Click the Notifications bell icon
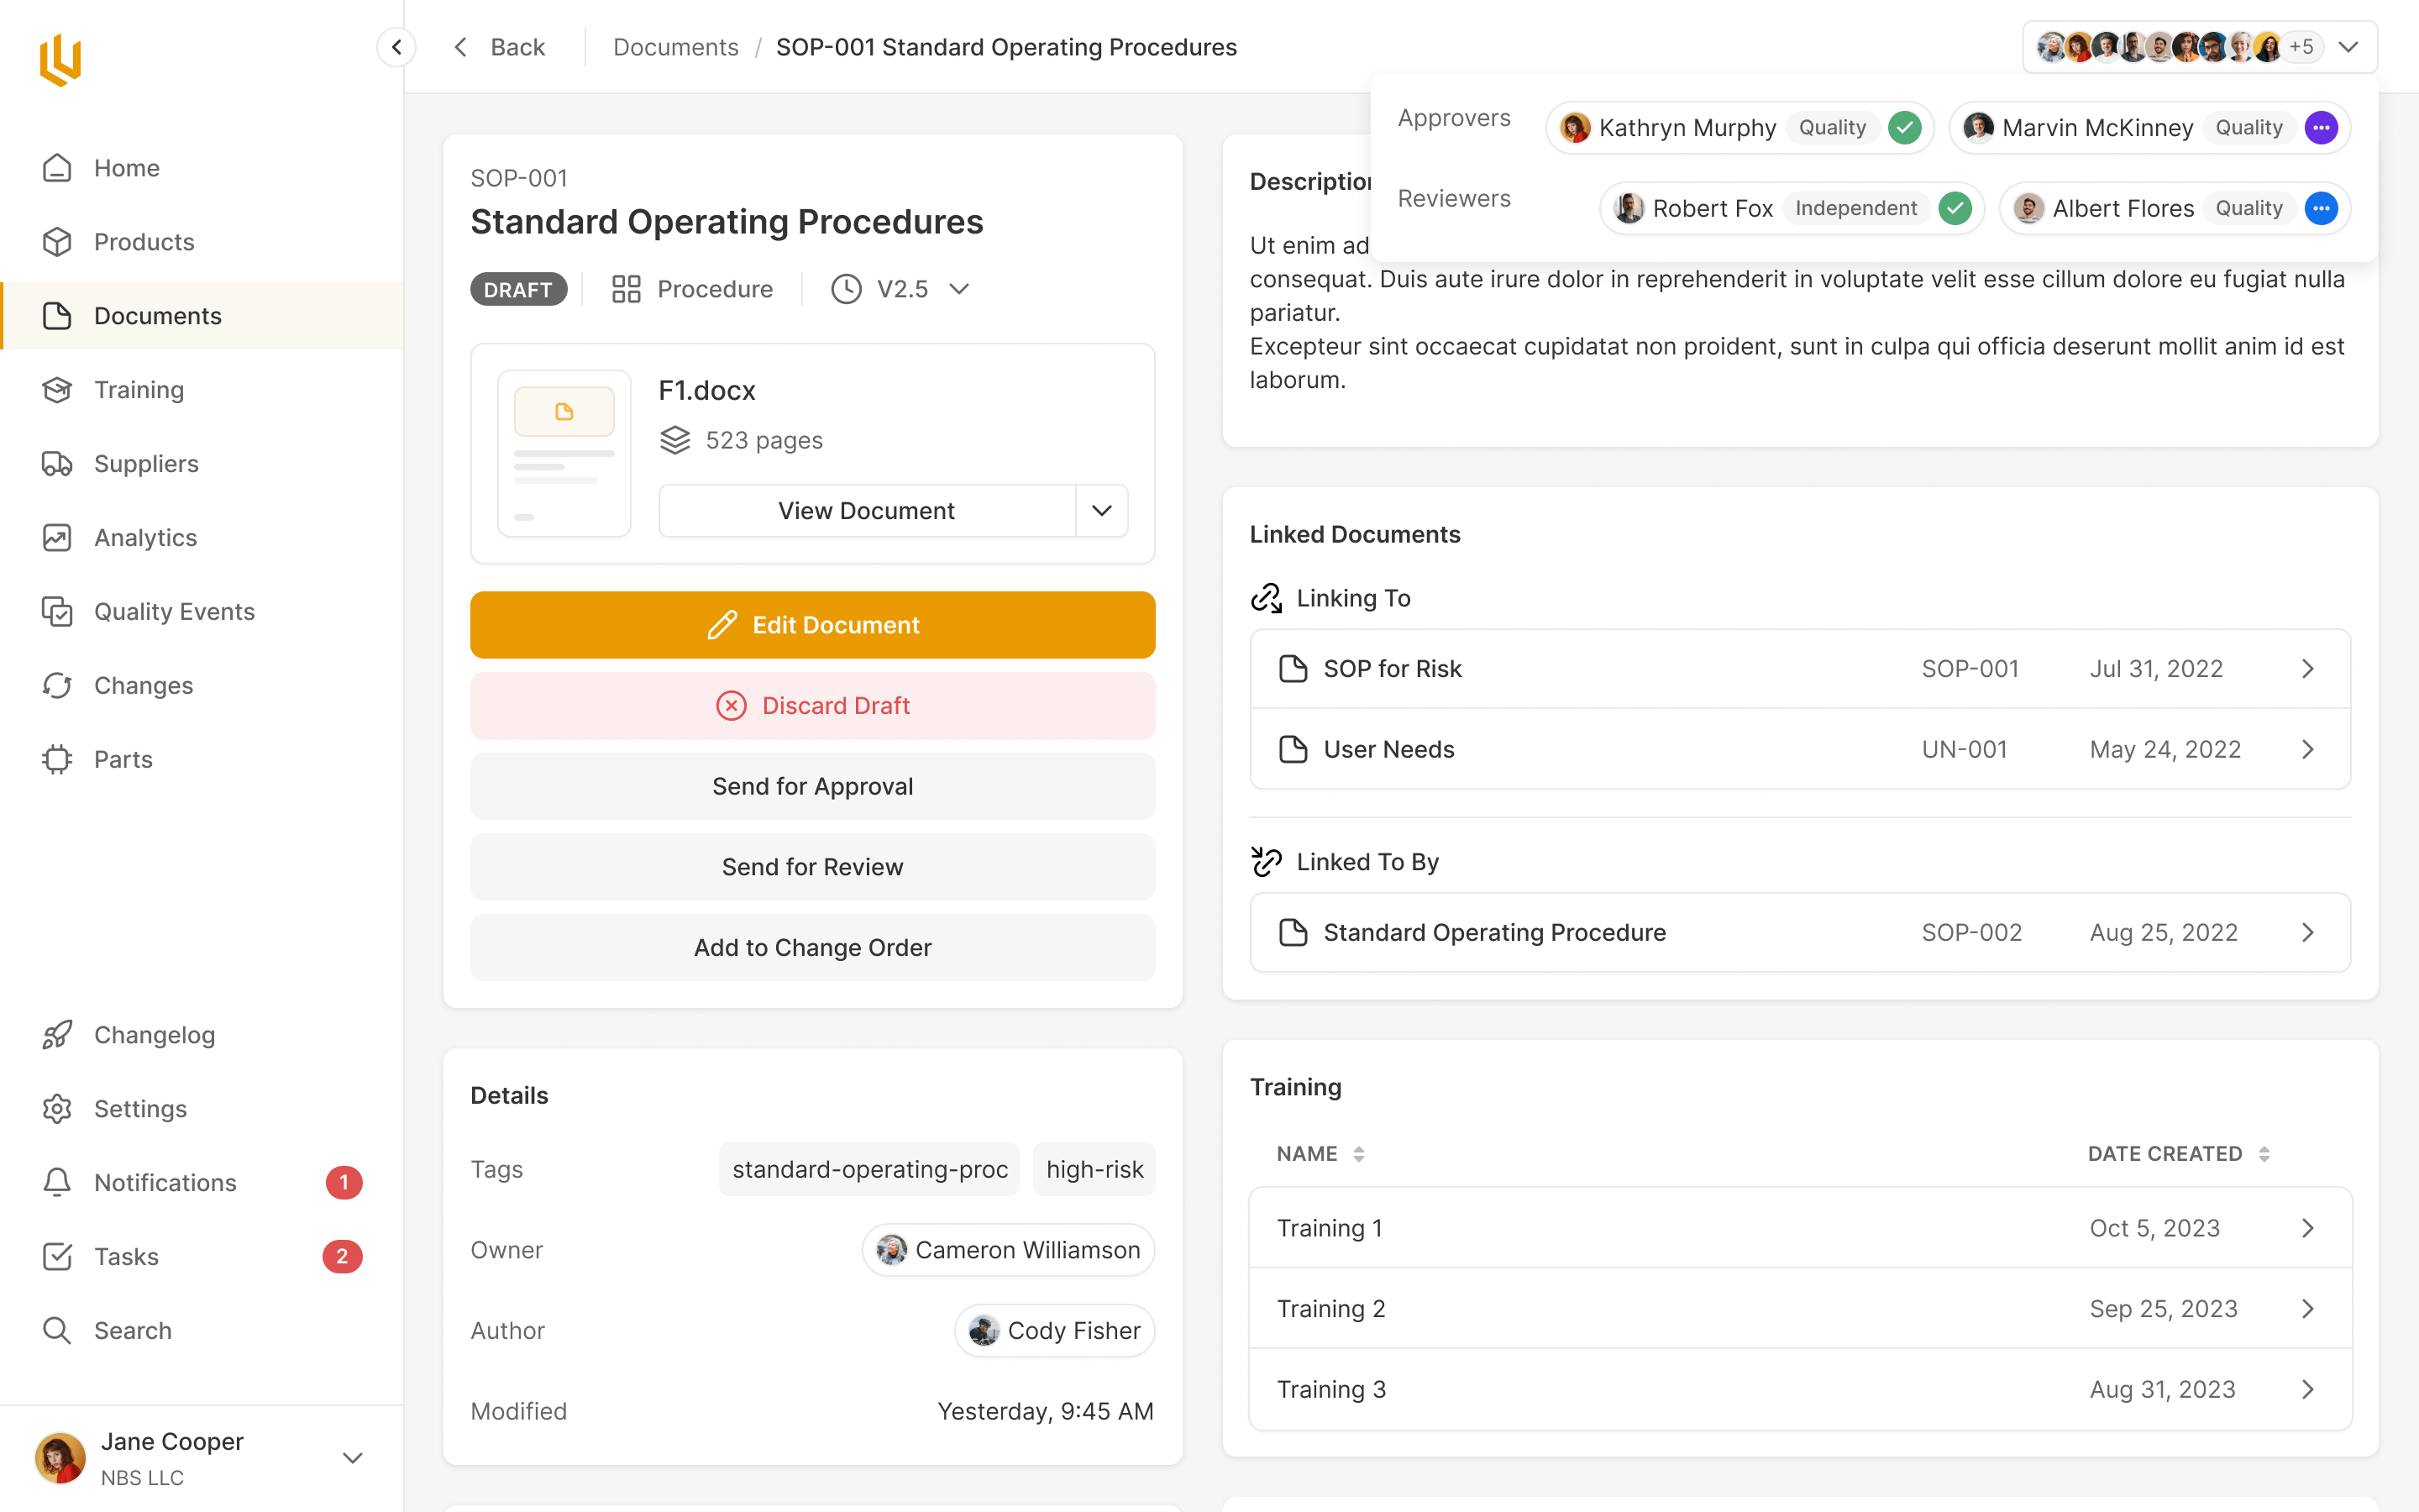 pos(57,1182)
